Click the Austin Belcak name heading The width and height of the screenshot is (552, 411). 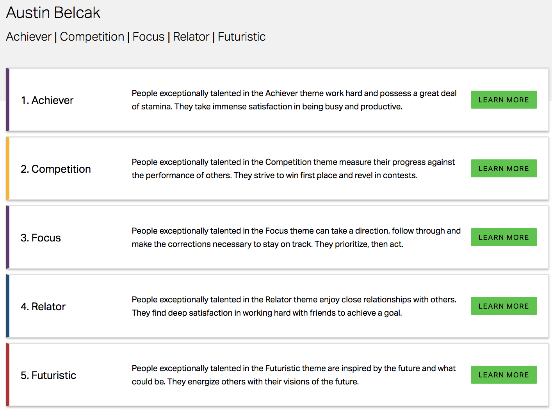53,13
